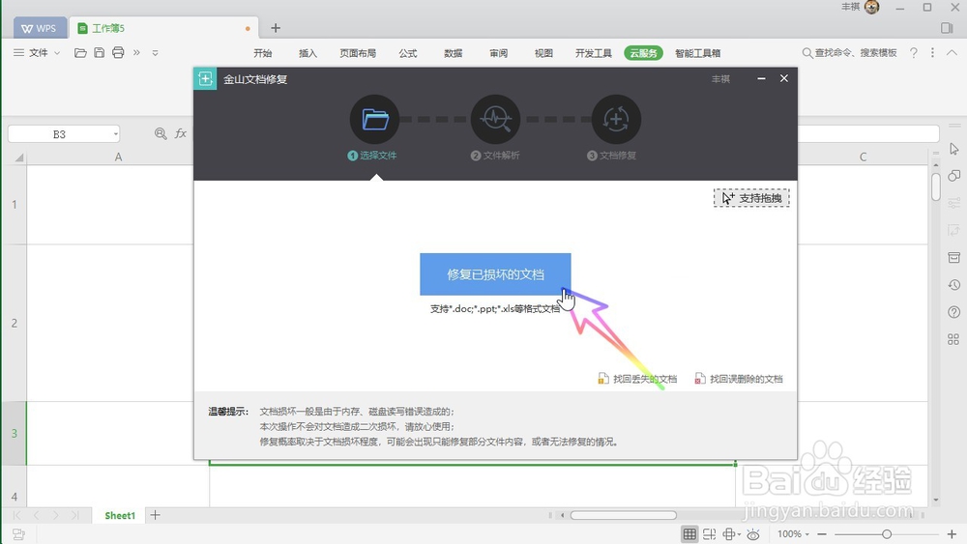
Task: Click the sidebar help circle icon
Action: point(954,312)
